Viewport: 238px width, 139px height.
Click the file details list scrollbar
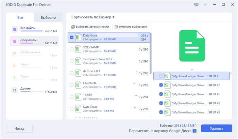[x=231, y=73]
